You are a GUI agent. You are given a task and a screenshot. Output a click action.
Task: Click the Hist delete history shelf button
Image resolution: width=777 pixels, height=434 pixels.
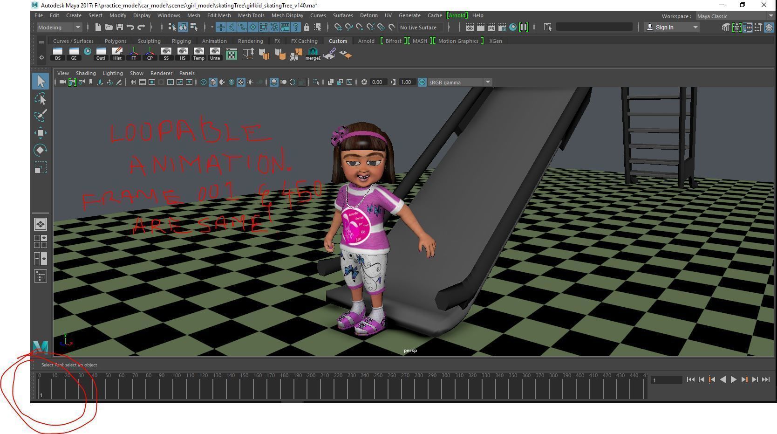click(117, 54)
